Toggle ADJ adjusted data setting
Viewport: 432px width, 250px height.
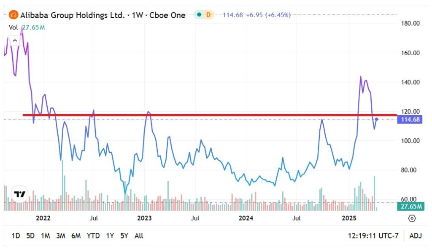pyautogui.click(x=416, y=236)
